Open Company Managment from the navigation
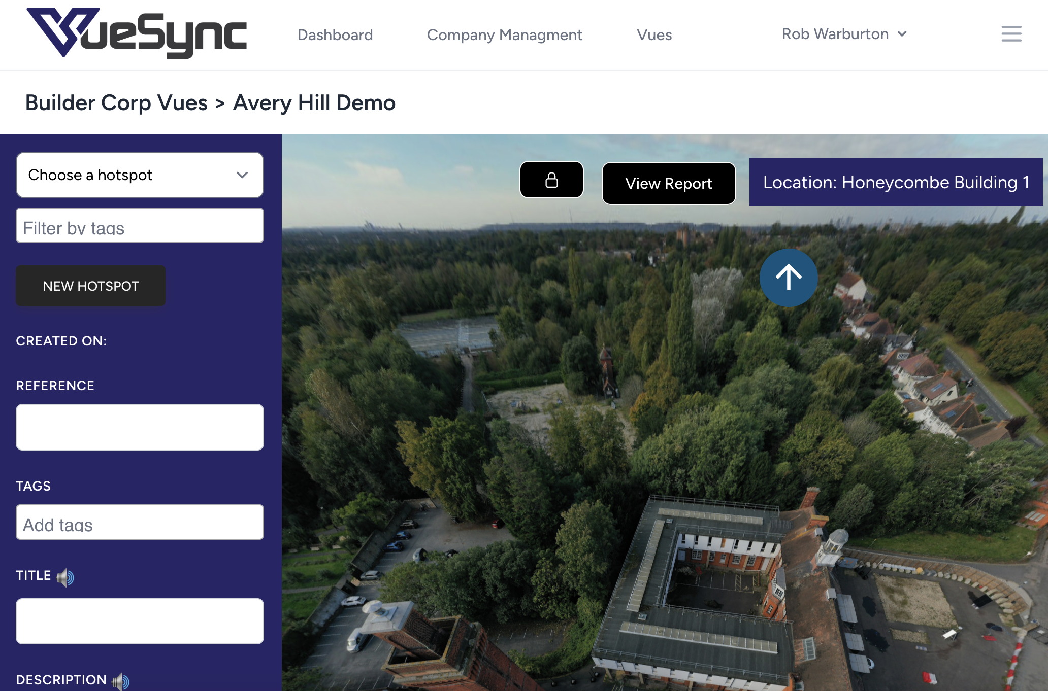The image size is (1048, 691). point(504,34)
